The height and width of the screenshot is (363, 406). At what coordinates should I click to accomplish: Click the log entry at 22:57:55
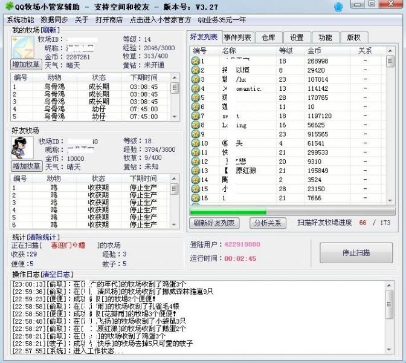[x=68, y=351]
